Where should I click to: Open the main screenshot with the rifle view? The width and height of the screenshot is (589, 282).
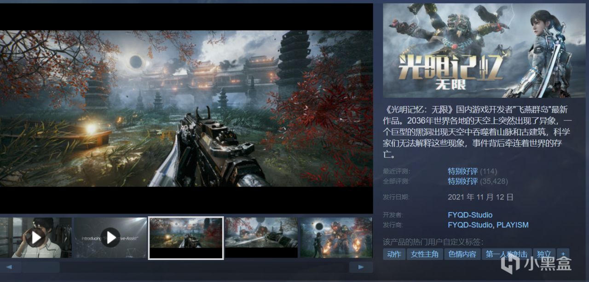pyautogui.click(x=186, y=108)
